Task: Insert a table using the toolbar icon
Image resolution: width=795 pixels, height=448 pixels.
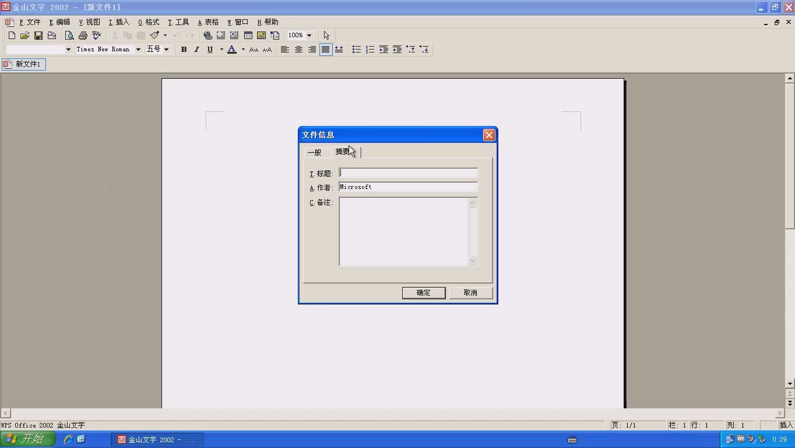Action: pyautogui.click(x=248, y=36)
